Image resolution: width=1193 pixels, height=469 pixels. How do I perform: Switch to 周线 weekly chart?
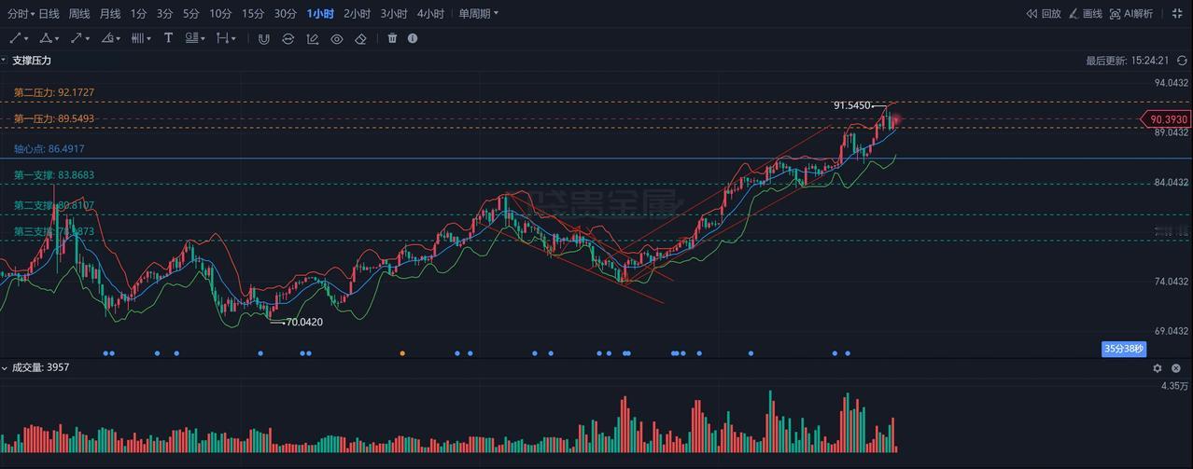79,14
